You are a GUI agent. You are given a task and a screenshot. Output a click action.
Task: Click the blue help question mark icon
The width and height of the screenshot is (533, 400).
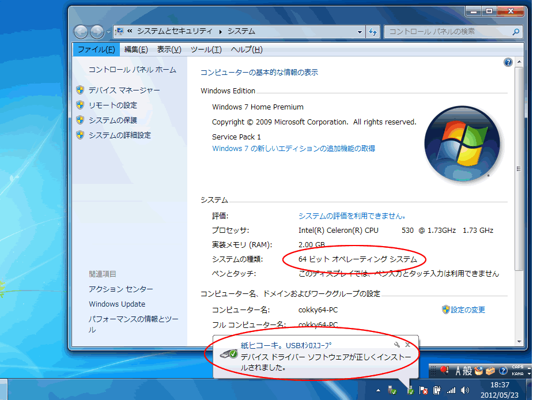pyautogui.click(x=508, y=62)
